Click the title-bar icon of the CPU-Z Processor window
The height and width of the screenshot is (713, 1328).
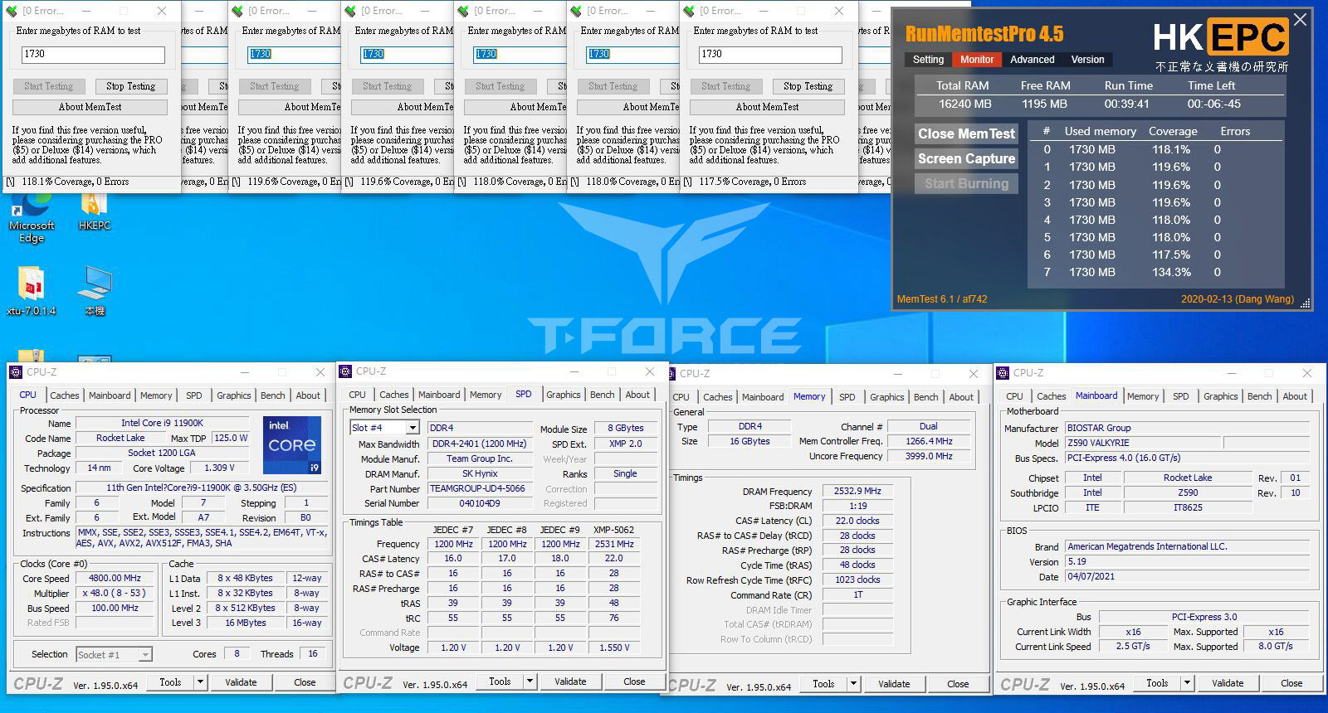(17, 372)
